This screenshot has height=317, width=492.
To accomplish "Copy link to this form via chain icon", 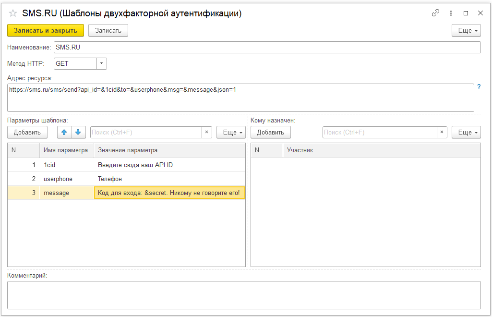I will pyautogui.click(x=436, y=13).
